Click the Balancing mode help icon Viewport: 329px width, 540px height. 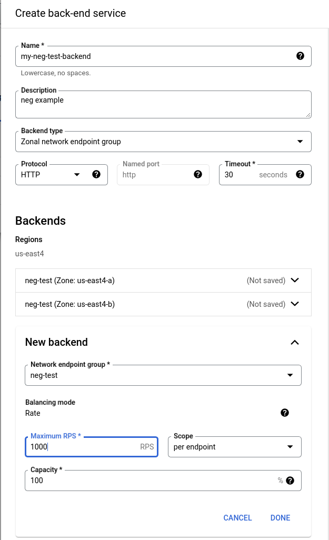(285, 413)
